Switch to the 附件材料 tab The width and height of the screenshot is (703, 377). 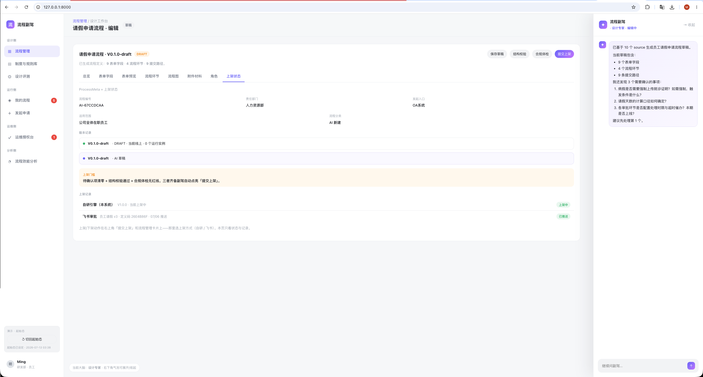pos(195,76)
